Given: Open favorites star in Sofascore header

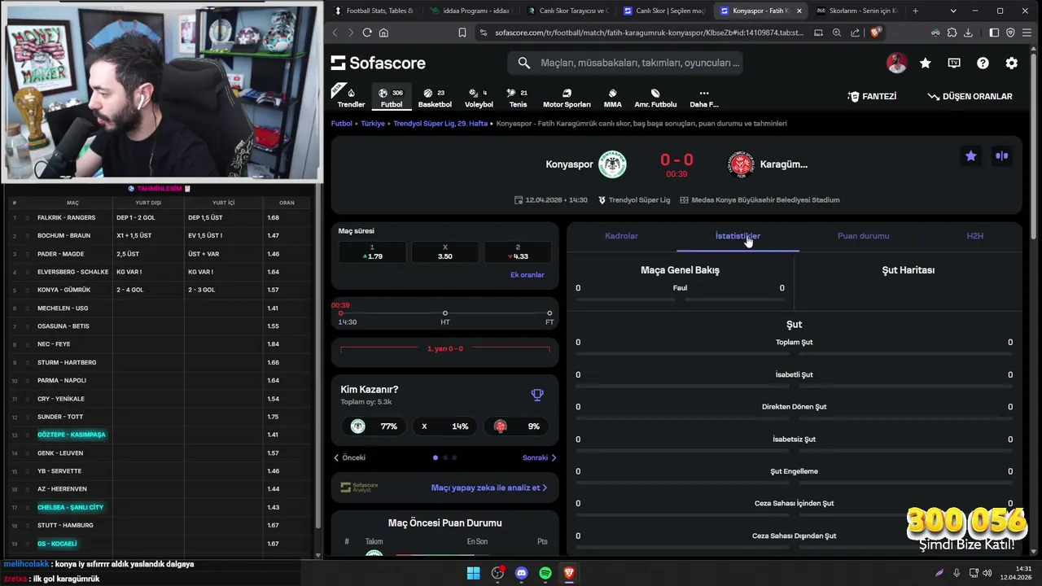Looking at the screenshot, I should coord(926,63).
